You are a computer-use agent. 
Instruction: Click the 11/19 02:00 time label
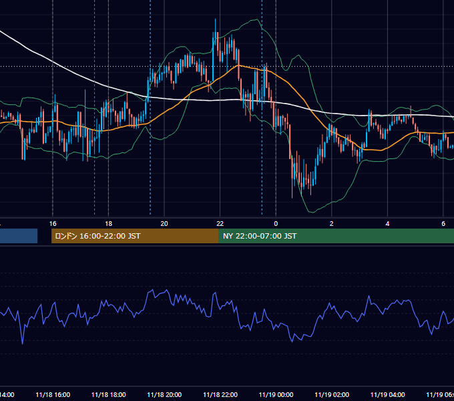332,395
